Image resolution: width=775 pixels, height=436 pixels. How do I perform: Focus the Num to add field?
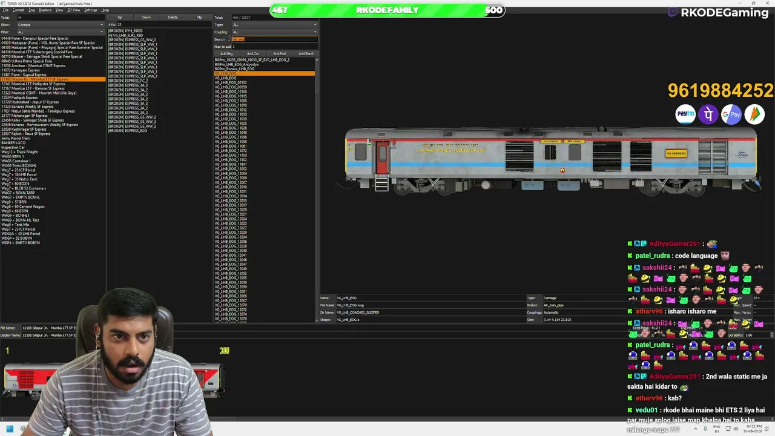point(275,47)
